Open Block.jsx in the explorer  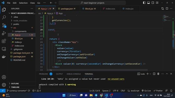click(22, 39)
